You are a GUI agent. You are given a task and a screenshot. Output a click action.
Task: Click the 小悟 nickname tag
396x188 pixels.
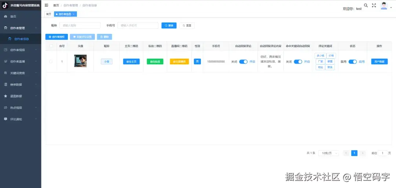[x=107, y=61]
